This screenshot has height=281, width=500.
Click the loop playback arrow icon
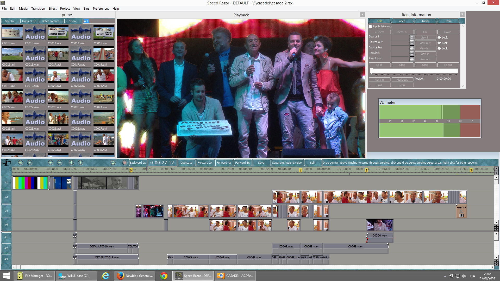tap(113, 163)
